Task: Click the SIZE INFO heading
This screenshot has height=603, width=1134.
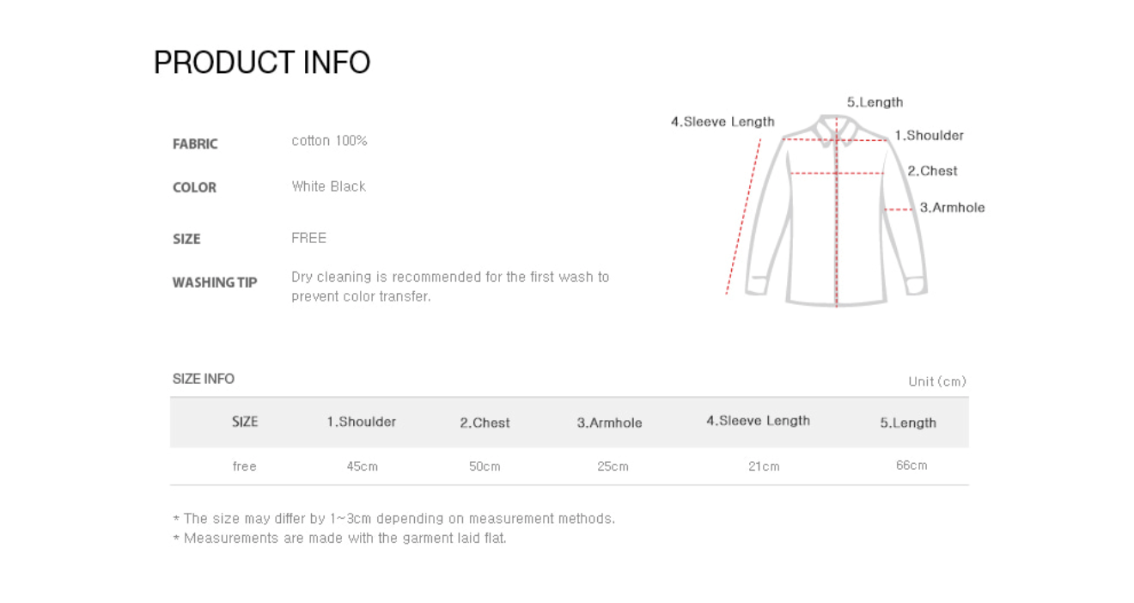Action: click(204, 379)
